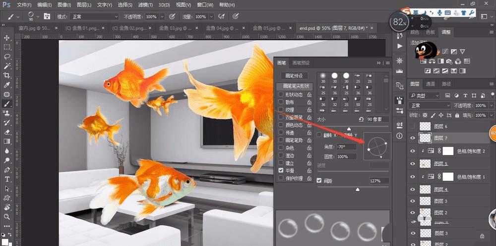The image size is (496, 246).
Task: Lock transparent pixels in Layers panel
Action: (x=425, y=115)
